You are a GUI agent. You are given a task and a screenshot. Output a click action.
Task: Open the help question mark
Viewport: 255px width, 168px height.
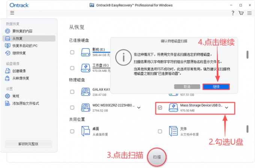pos(233,13)
